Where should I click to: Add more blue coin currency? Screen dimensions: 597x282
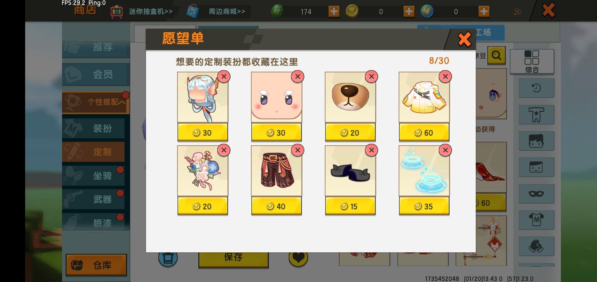[484, 11]
